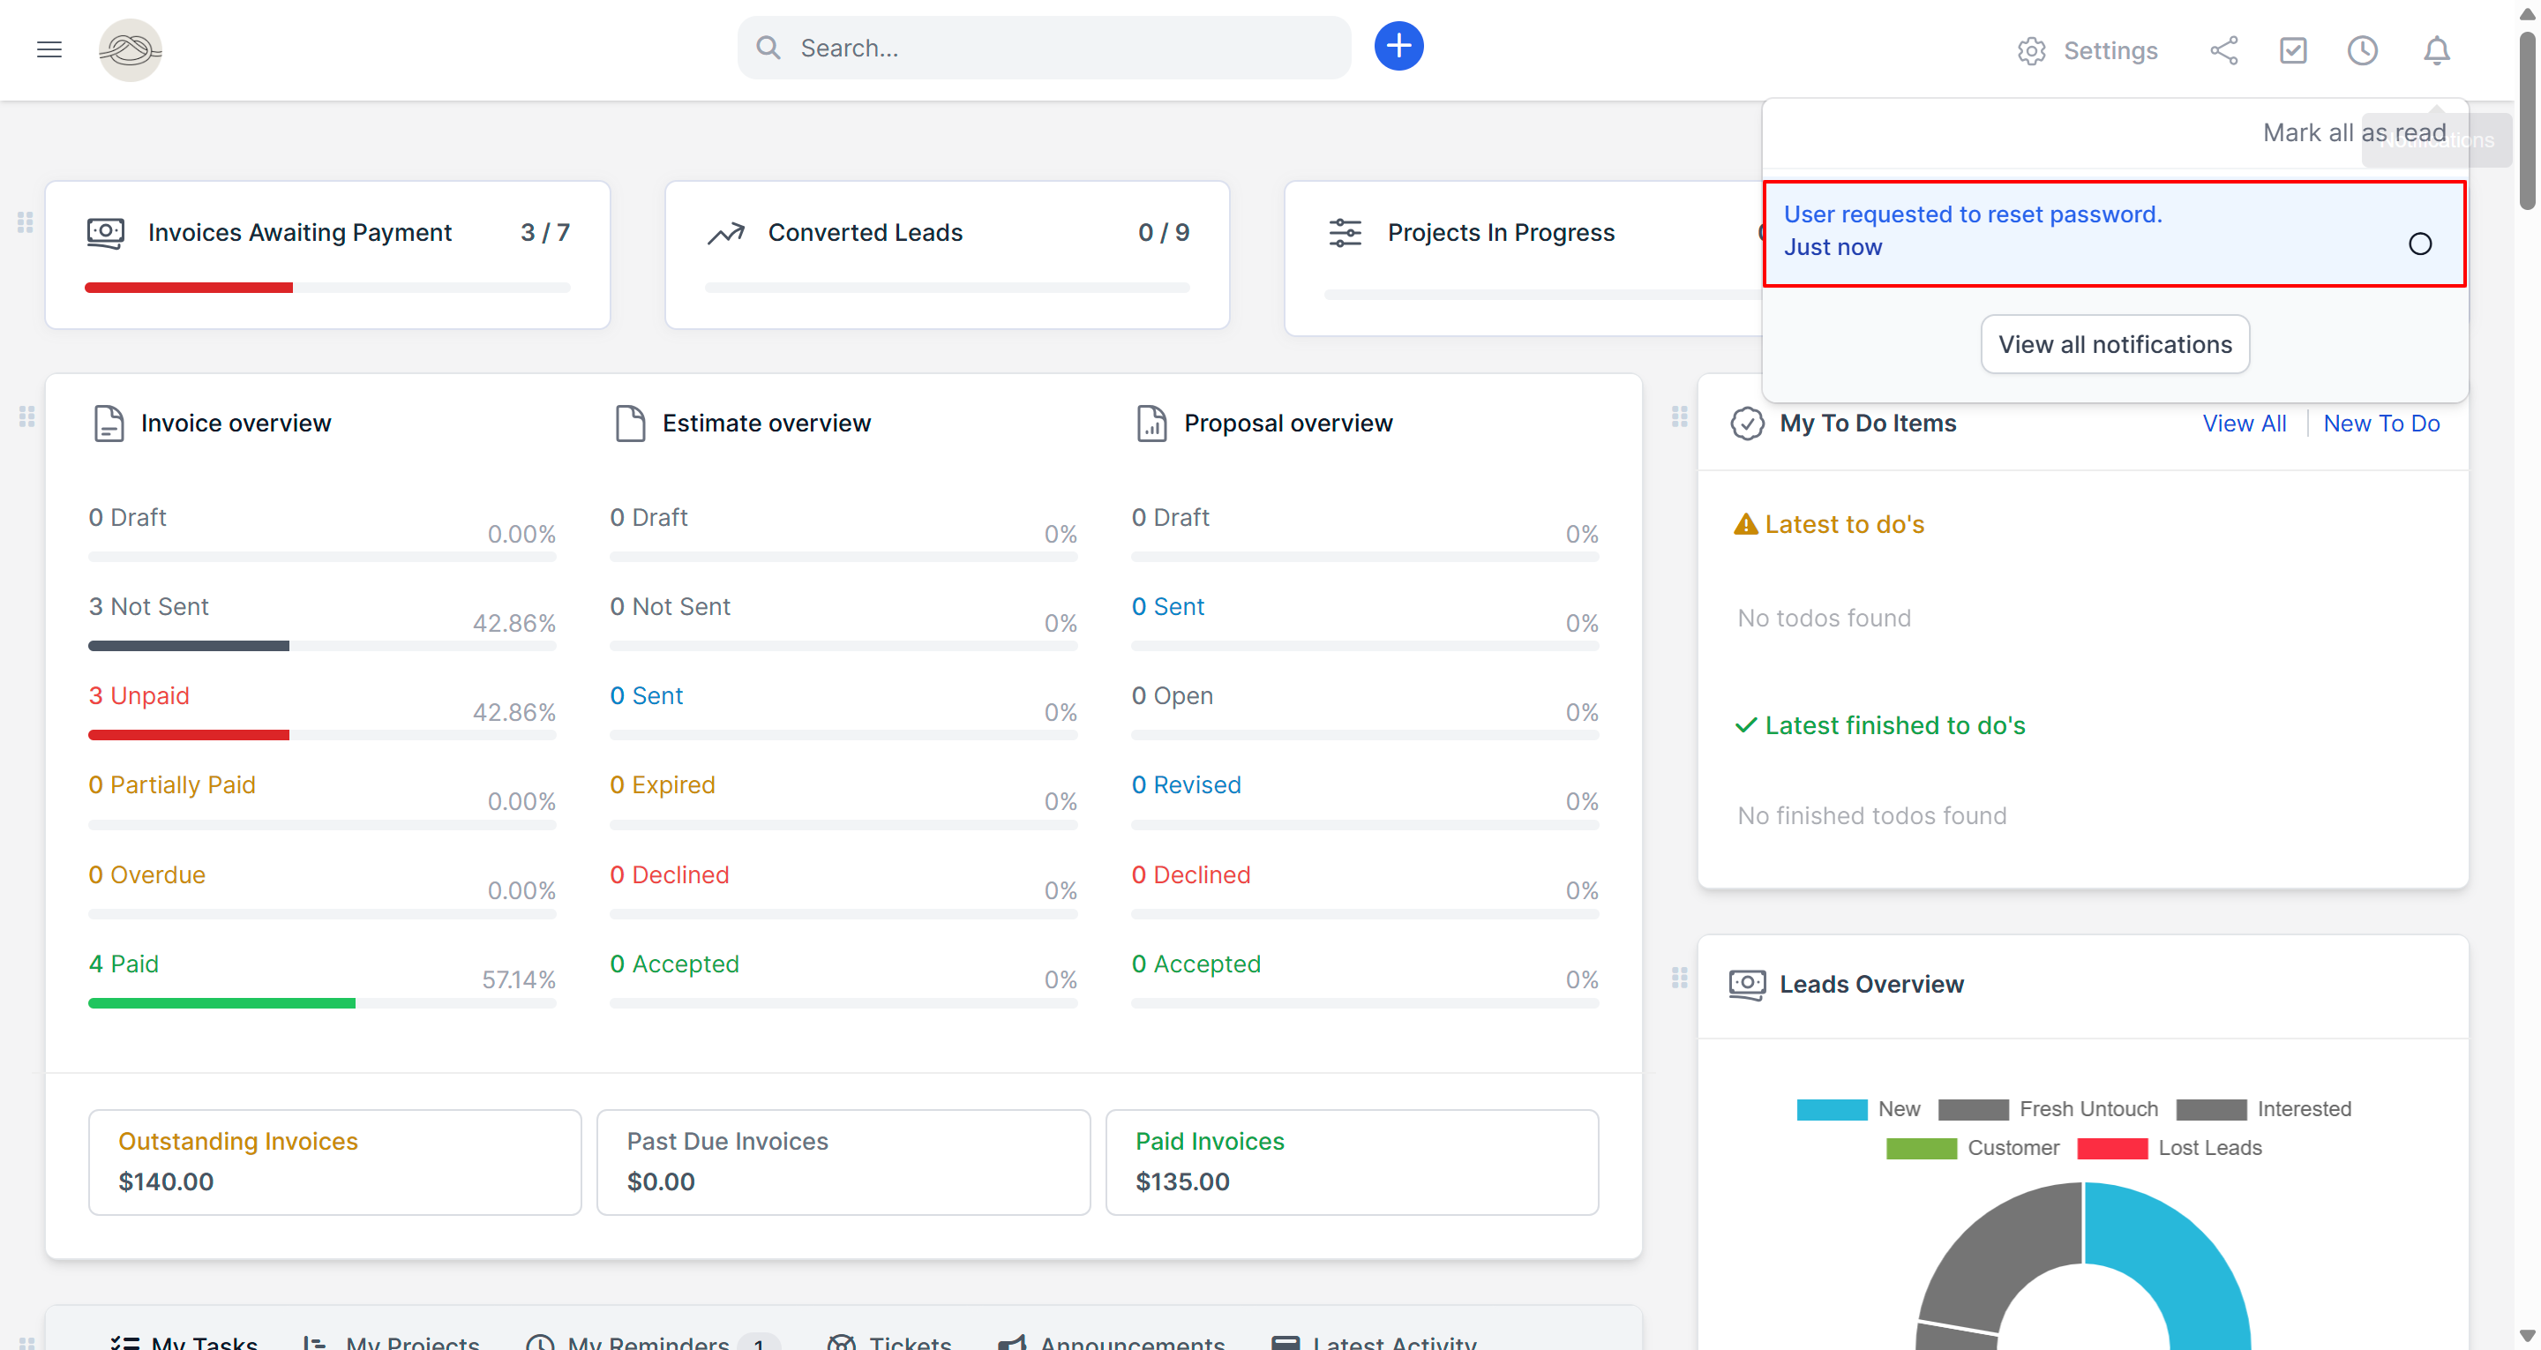Click inside the Search input field
The image size is (2541, 1350).
pos(1044,47)
